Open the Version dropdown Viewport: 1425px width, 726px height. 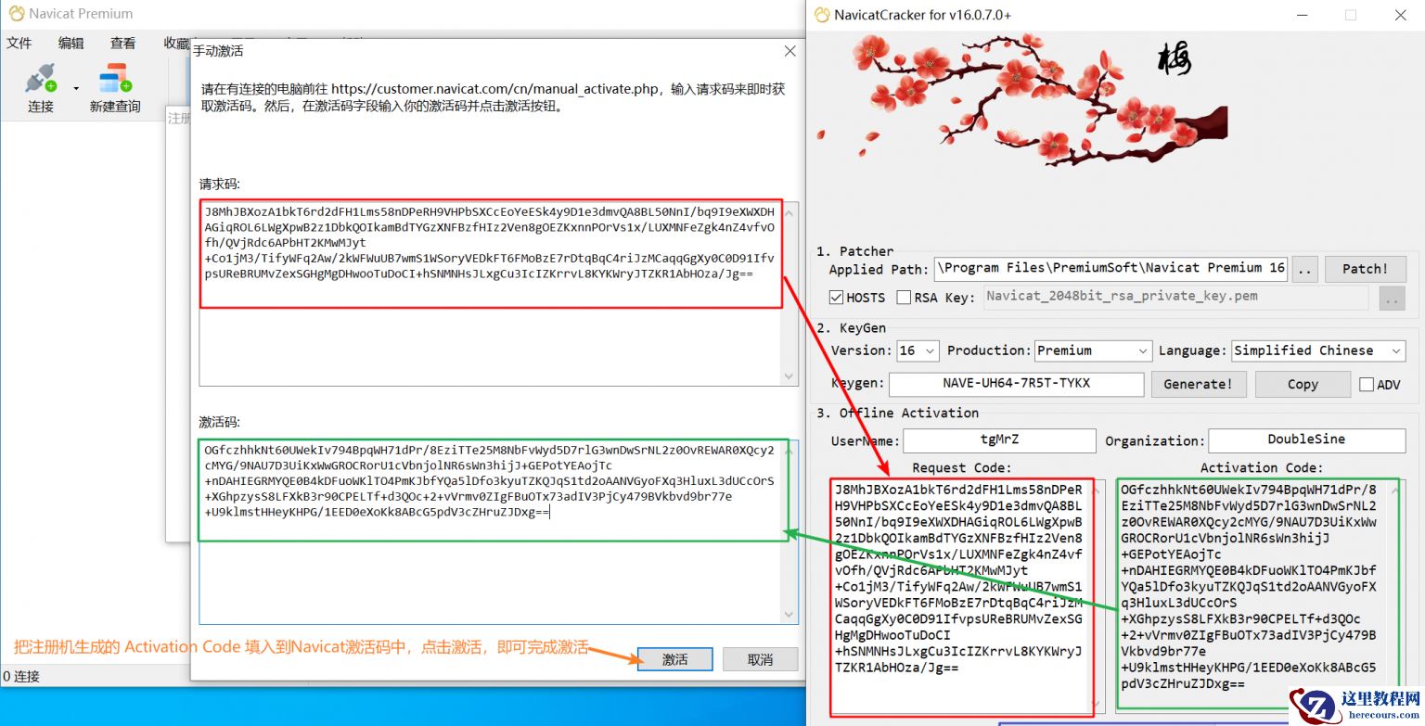tap(918, 350)
